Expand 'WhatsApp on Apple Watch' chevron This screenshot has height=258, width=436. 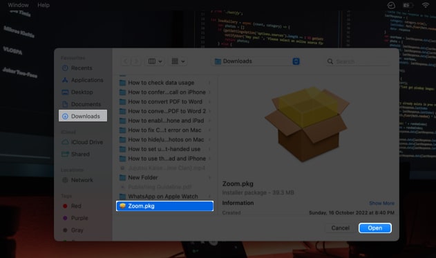coord(209,197)
